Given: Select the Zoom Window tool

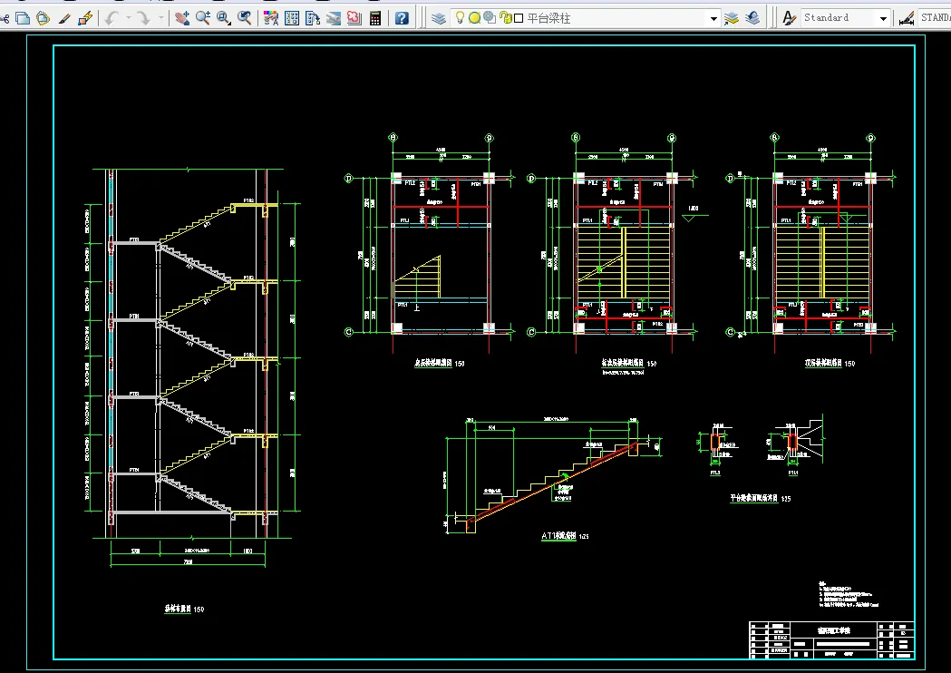Looking at the screenshot, I should [224, 18].
